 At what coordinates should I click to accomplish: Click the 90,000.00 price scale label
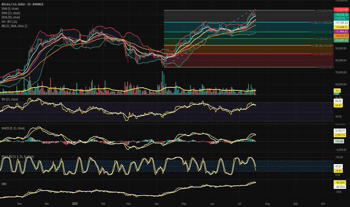coord(341,49)
